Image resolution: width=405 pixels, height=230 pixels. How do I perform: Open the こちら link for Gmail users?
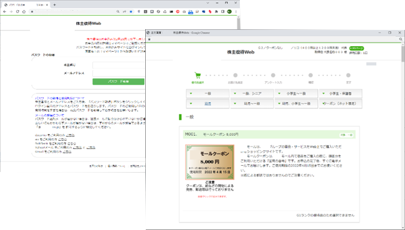tap(67, 151)
